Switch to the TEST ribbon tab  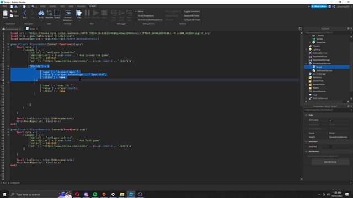click(x=62, y=7)
